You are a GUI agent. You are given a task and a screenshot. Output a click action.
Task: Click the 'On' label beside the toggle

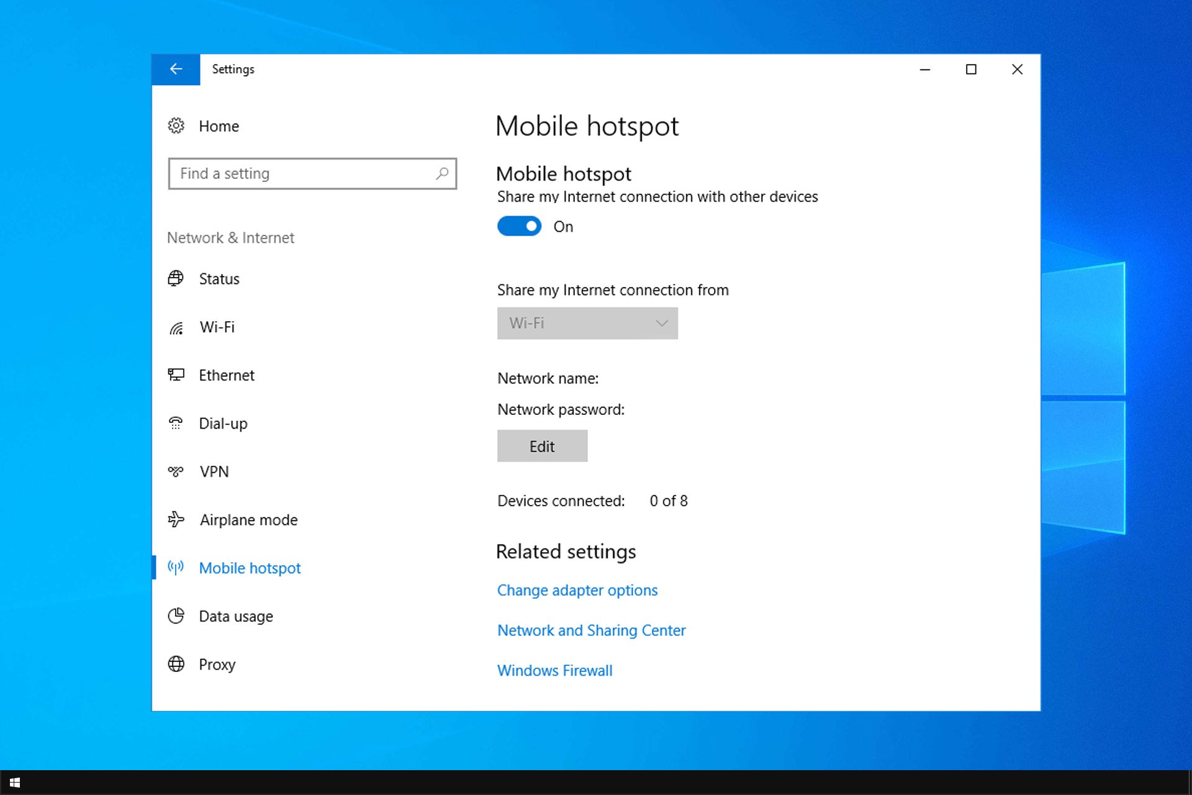pos(564,227)
